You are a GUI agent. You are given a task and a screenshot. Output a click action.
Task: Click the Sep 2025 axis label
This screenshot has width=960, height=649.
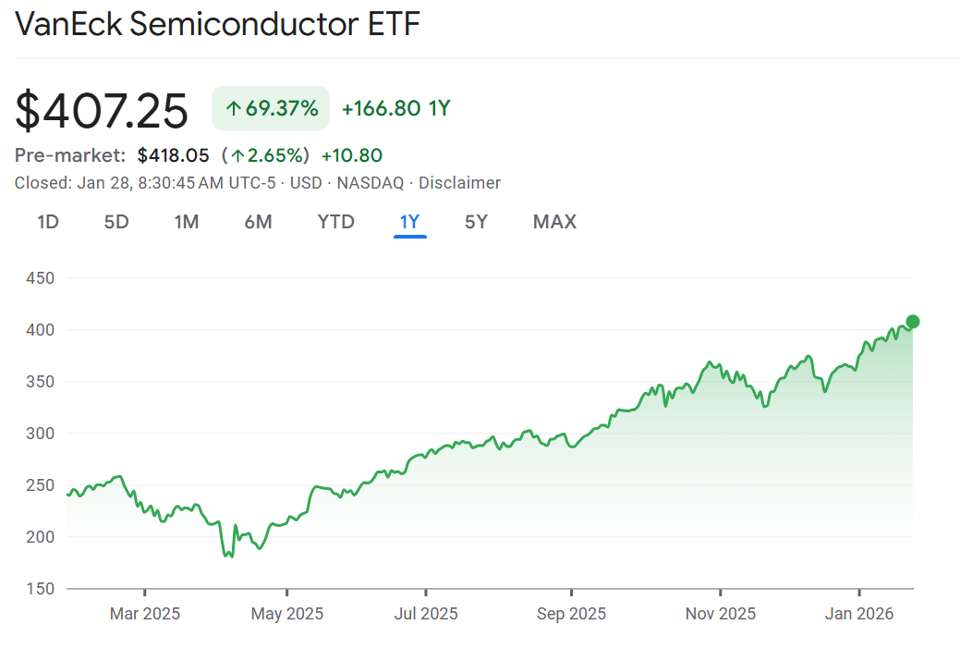point(571,613)
